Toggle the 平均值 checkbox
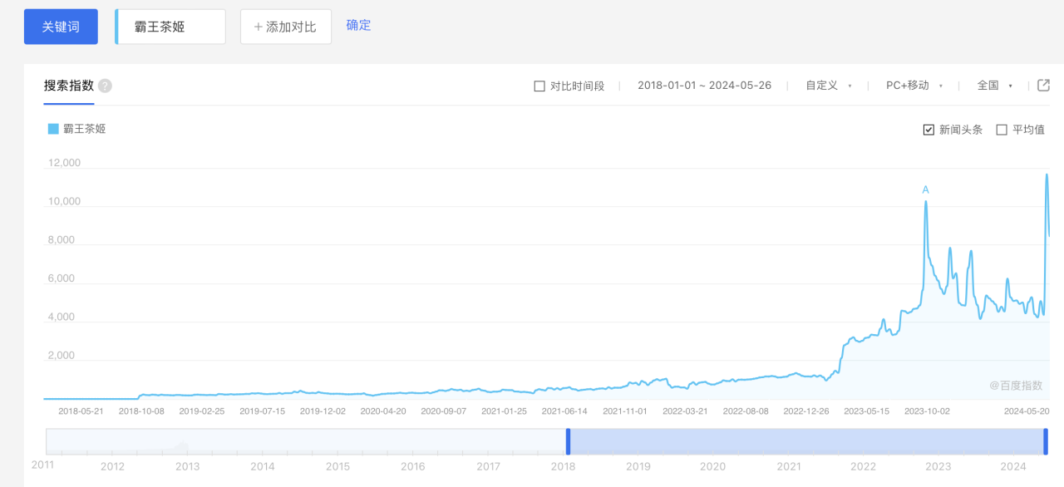Image resolution: width=1064 pixels, height=487 pixels. tap(1002, 130)
